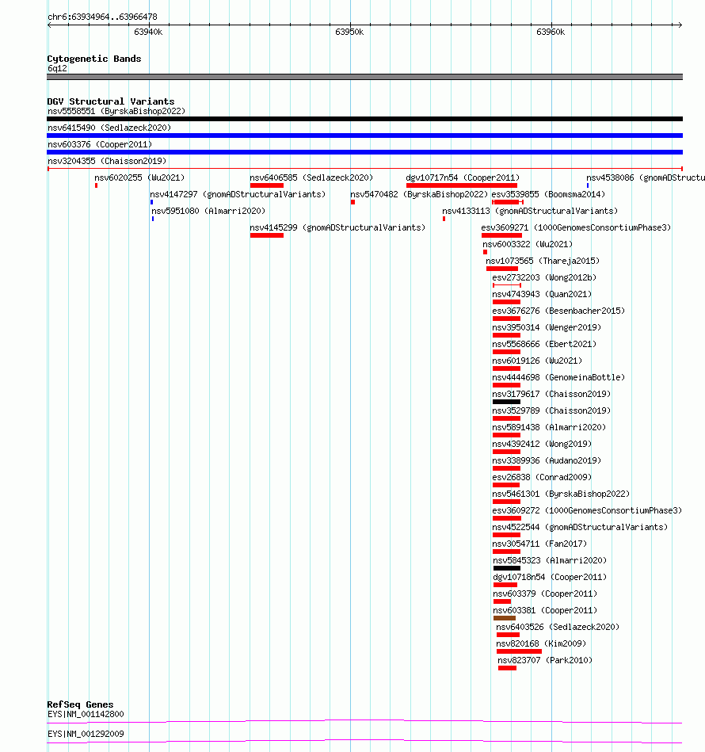Screen dimensions: 705x752
Task: Click nsv4743943 (Quan2021) label
Action: [x=542, y=294]
